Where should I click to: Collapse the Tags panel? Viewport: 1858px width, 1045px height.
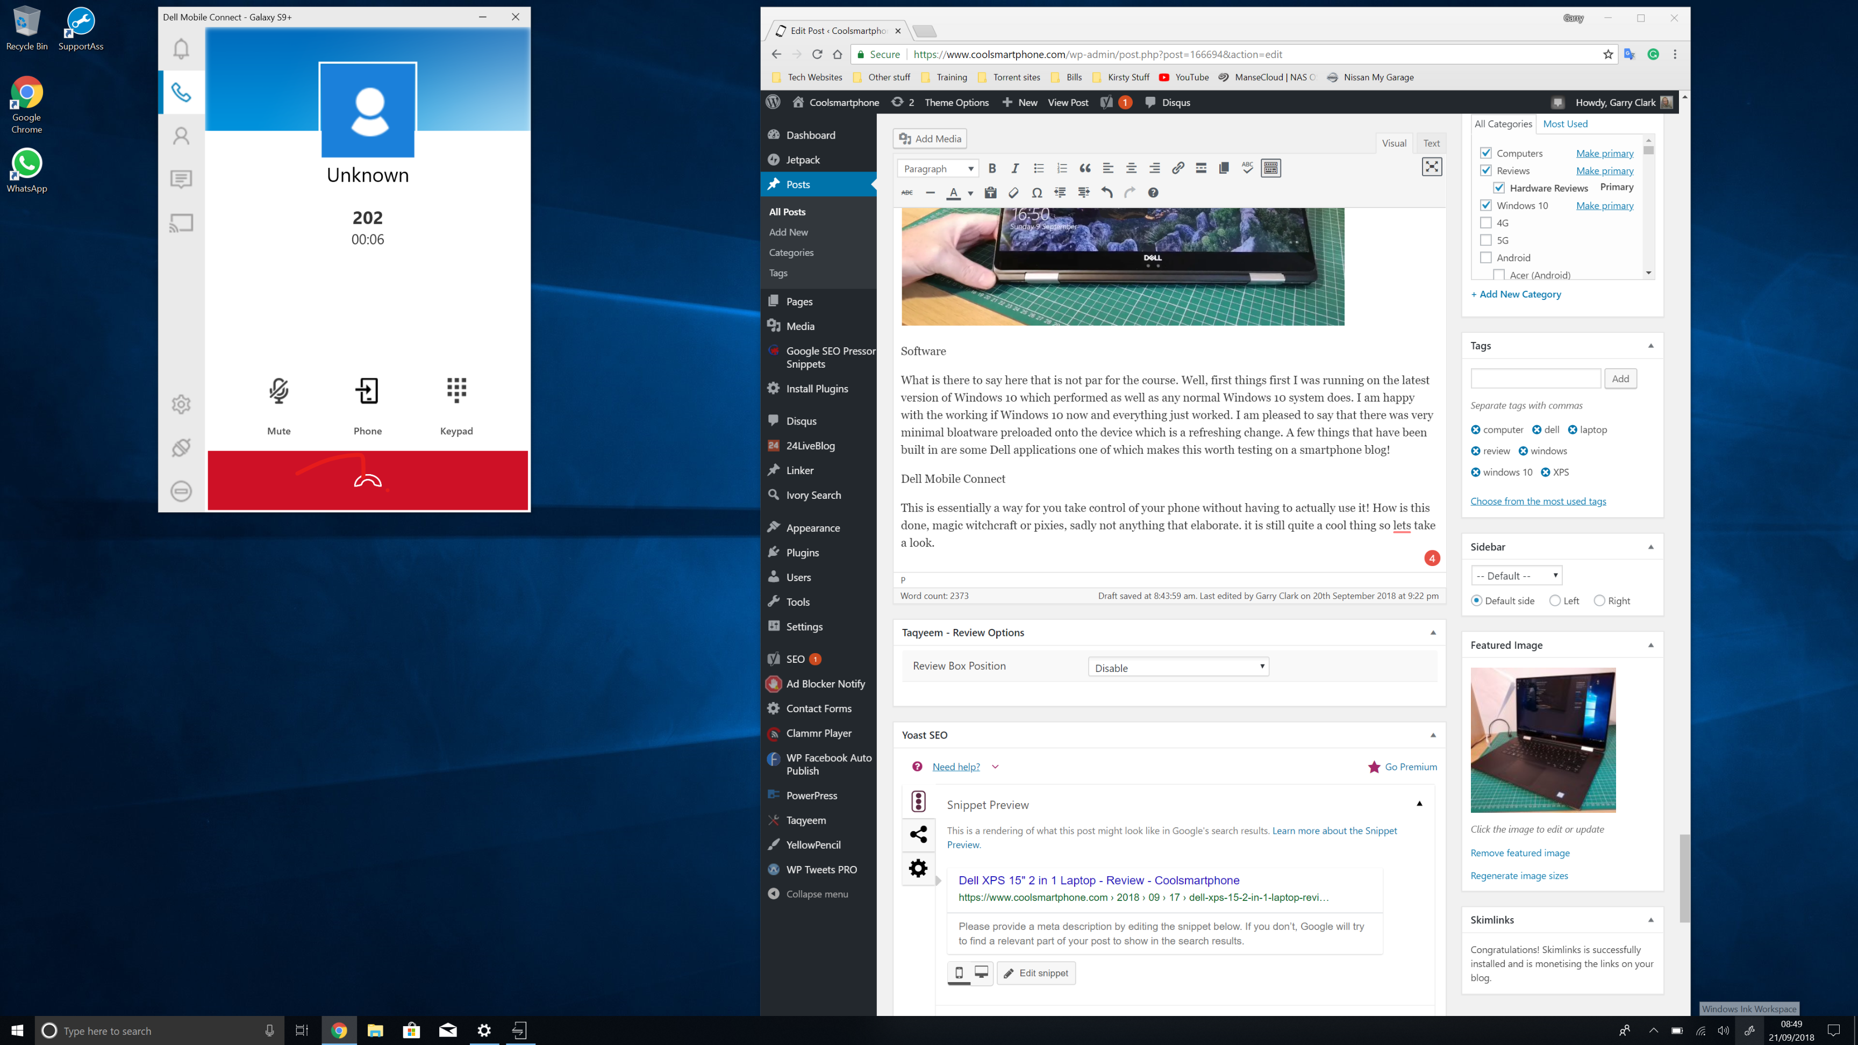coord(1651,346)
